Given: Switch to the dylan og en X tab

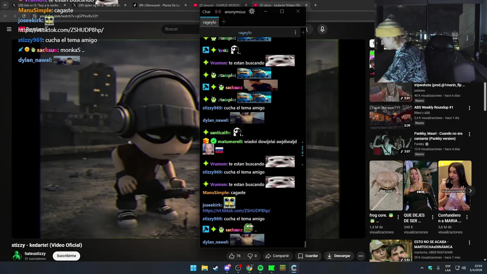Looking at the screenshot, I should point(100,5).
